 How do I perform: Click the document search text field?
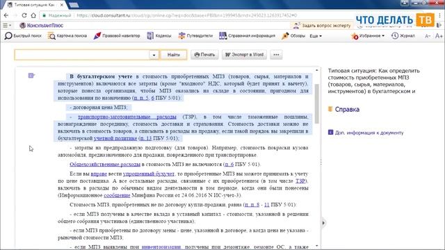(82, 55)
